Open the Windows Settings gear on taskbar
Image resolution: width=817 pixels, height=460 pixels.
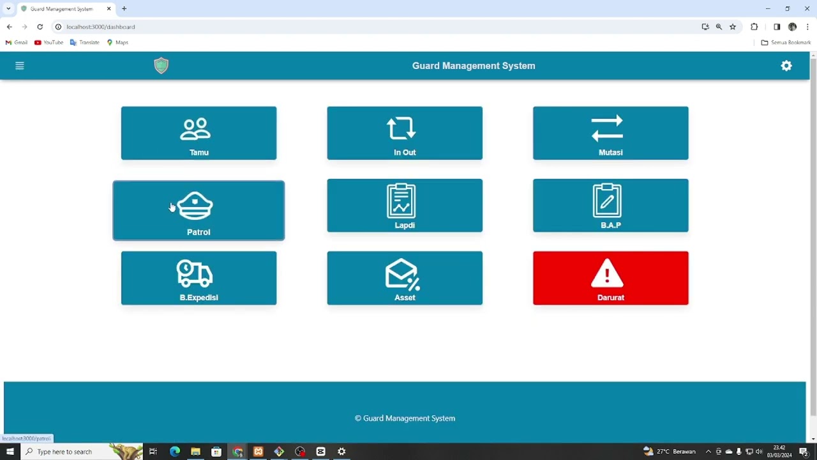341,452
